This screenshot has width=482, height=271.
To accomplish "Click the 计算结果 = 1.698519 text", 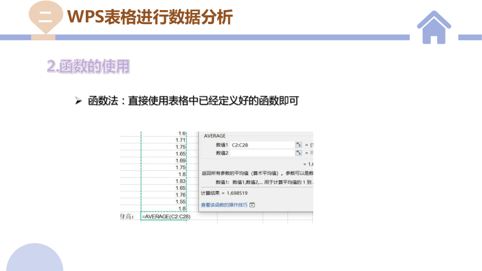I will [x=224, y=193].
